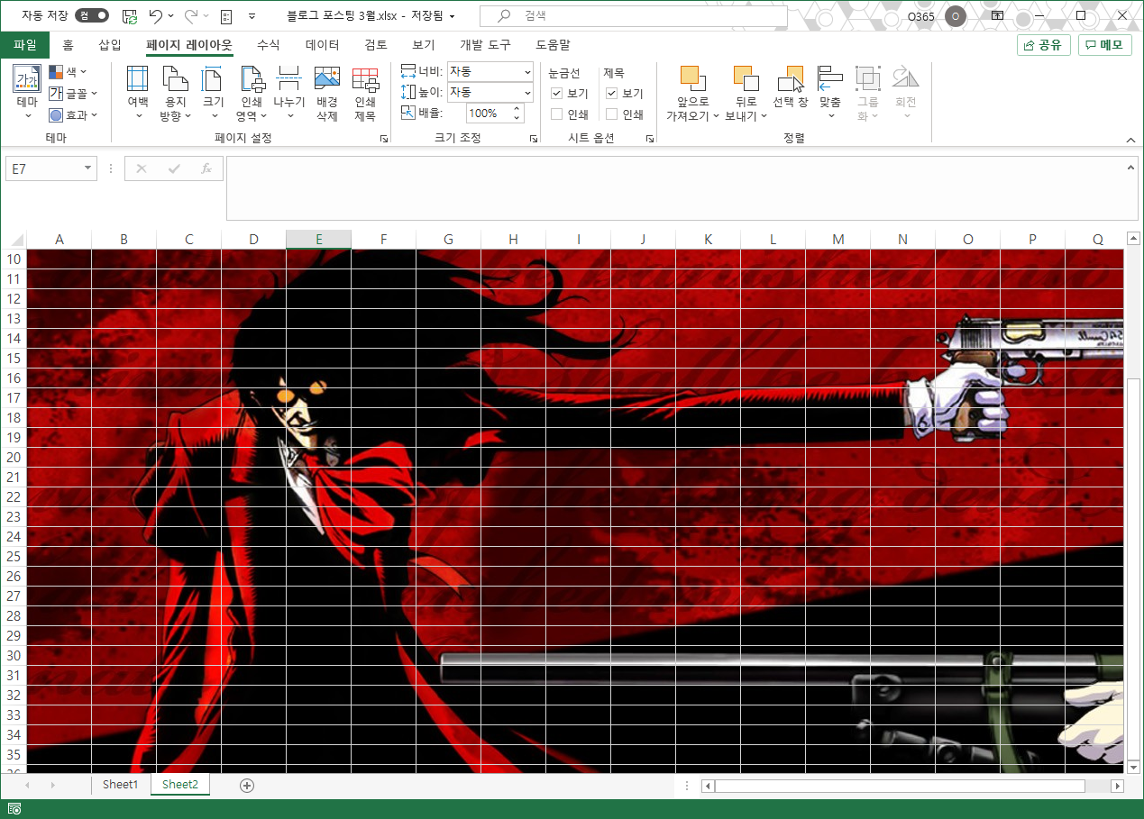The width and height of the screenshot is (1144, 819).
Task: Click the 배율 scale percentage field
Action: coord(488,114)
